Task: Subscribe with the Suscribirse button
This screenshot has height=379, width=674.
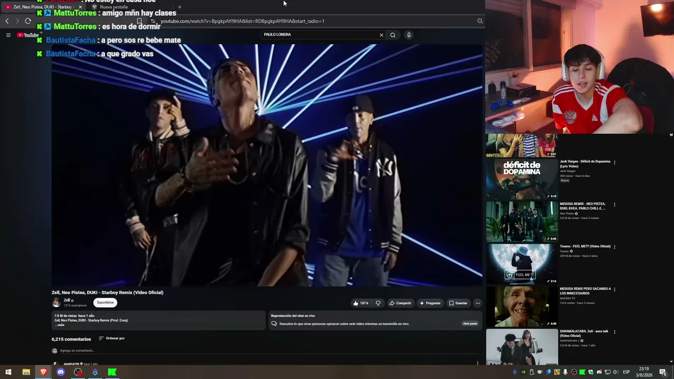Action: (105, 303)
